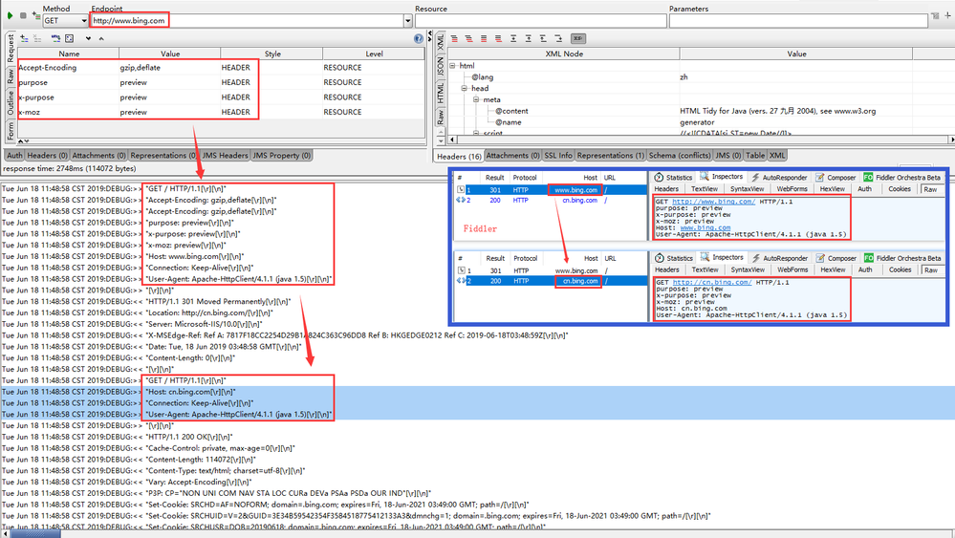The image size is (955, 538).
Task: Select the SSL Info response tab
Action: coord(557,155)
